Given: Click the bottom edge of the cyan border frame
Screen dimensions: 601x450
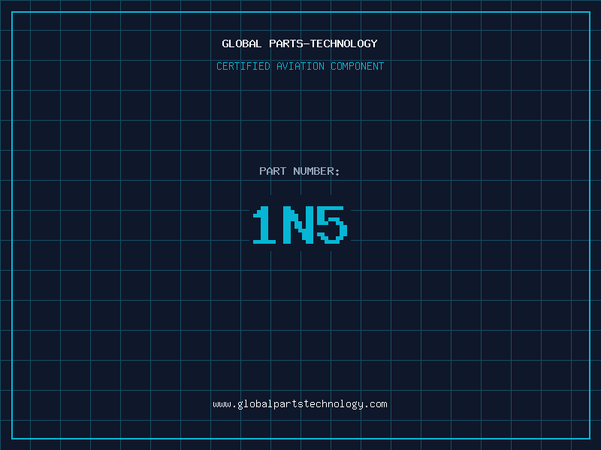Looking at the screenshot, I should pyautogui.click(x=300, y=438).
